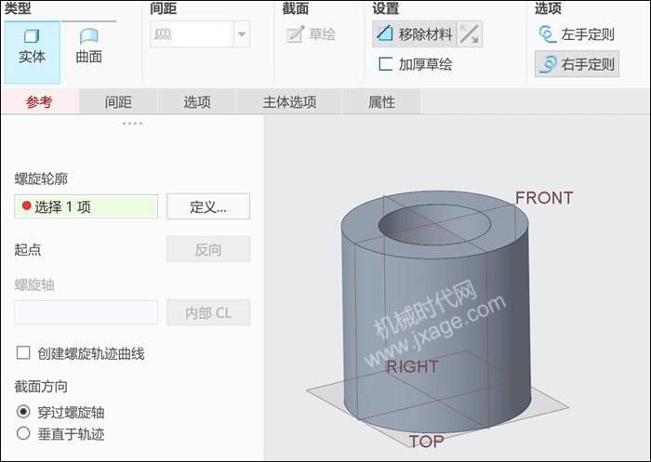Click the 定义... define button

tap(208, 206)
